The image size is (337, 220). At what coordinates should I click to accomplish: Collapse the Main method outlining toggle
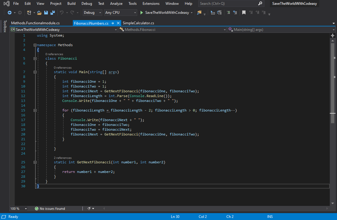coord(35,72)
